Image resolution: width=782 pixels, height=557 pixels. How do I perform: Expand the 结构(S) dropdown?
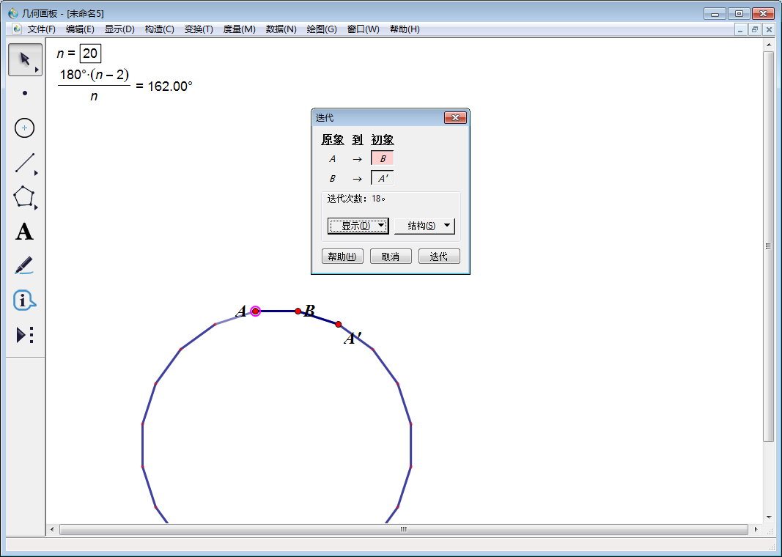pos(424,226)
